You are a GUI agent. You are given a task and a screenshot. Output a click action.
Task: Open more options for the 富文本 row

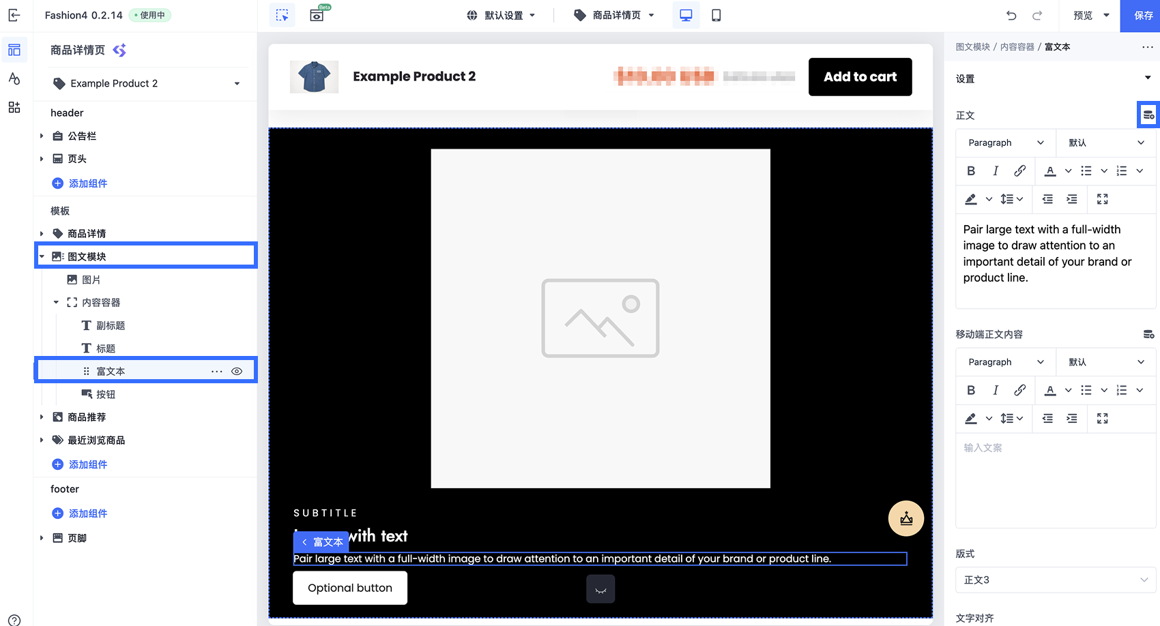point(216,371)
